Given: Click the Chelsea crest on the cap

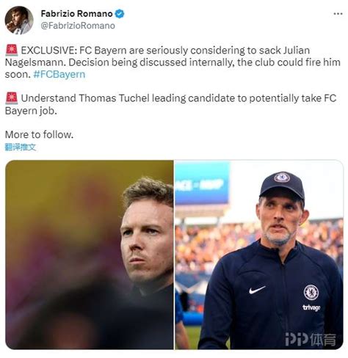Looking at the screenshot, I should pyautogui.click(x=282, y=178).
